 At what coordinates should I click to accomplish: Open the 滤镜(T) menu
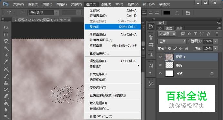(x=106, y=4)
